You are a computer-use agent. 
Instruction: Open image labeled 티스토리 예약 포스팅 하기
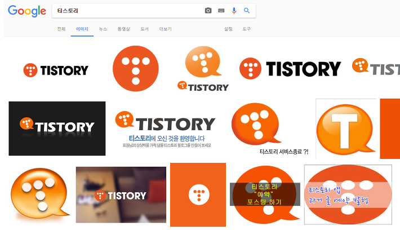click(265, 194)
